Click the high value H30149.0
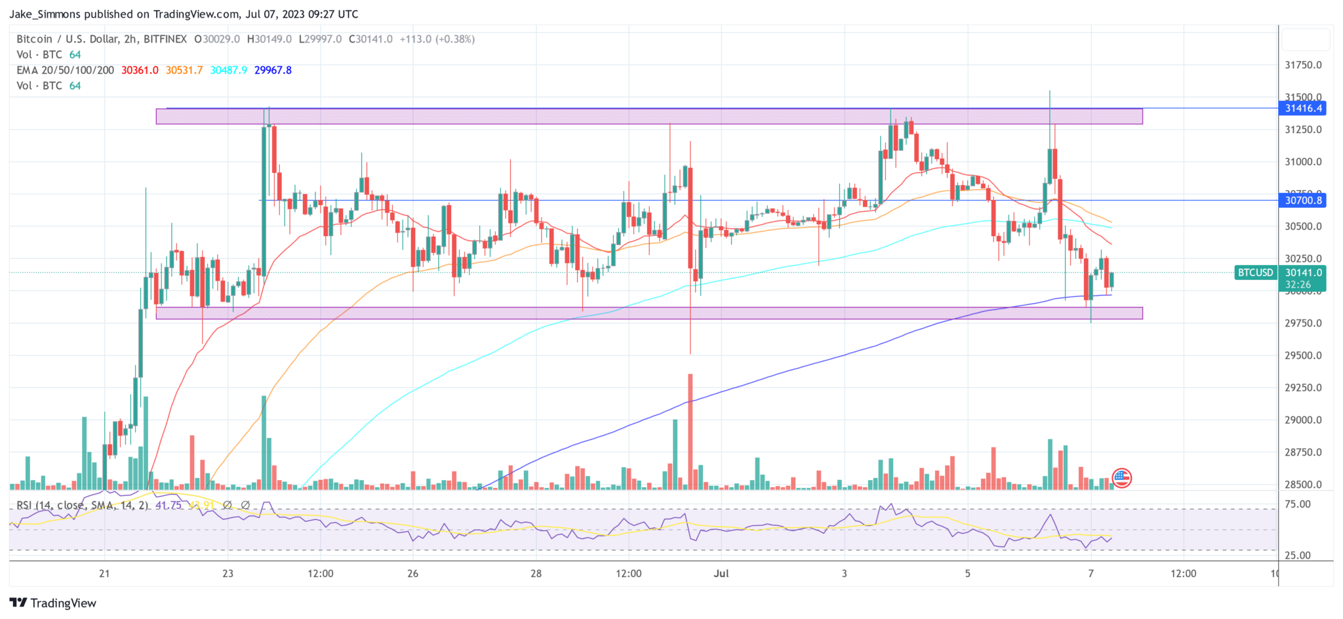1343x619 pixels. [269, 39]
